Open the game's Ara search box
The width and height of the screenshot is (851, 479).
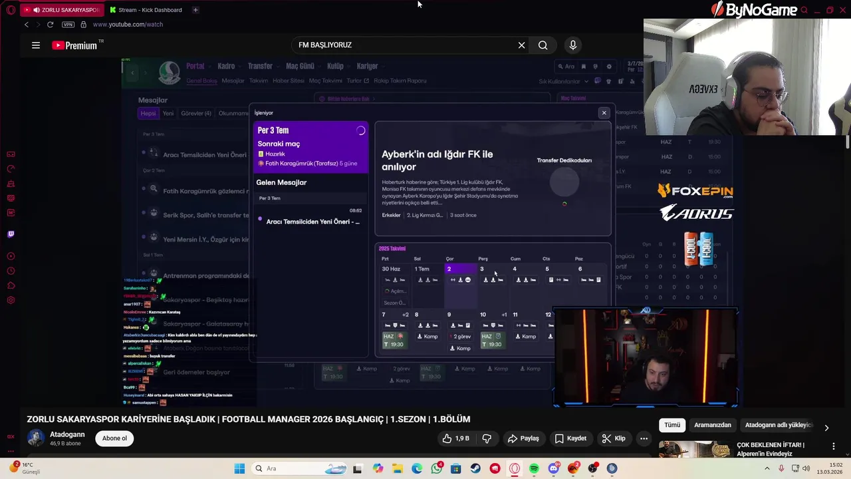[566, 67]
